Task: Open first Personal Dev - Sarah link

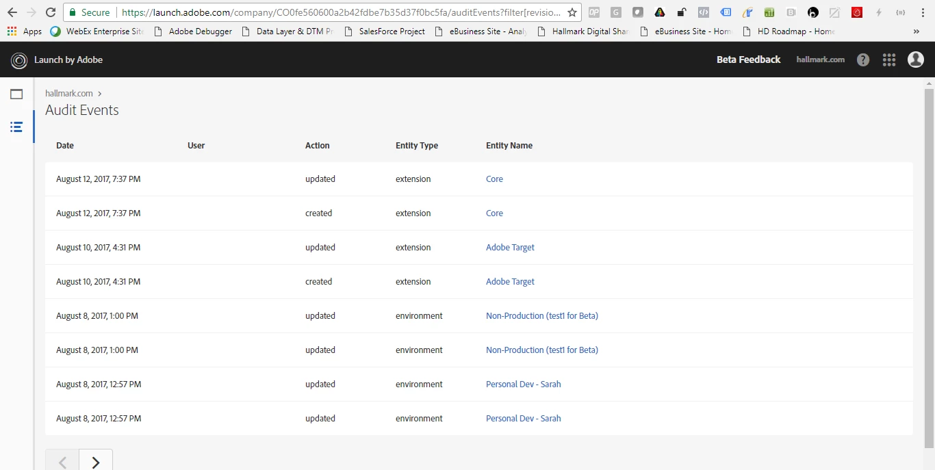Action: click(x=524, y=384)
